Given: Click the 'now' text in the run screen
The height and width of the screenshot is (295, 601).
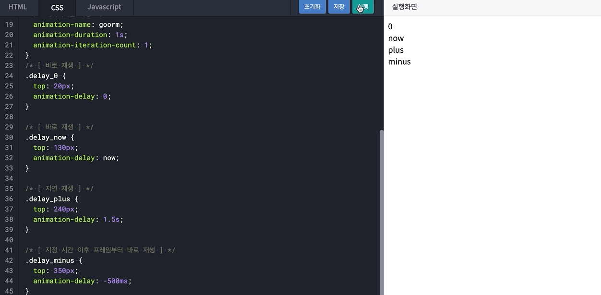Looking at the screenshot, I should pos(396,38).
